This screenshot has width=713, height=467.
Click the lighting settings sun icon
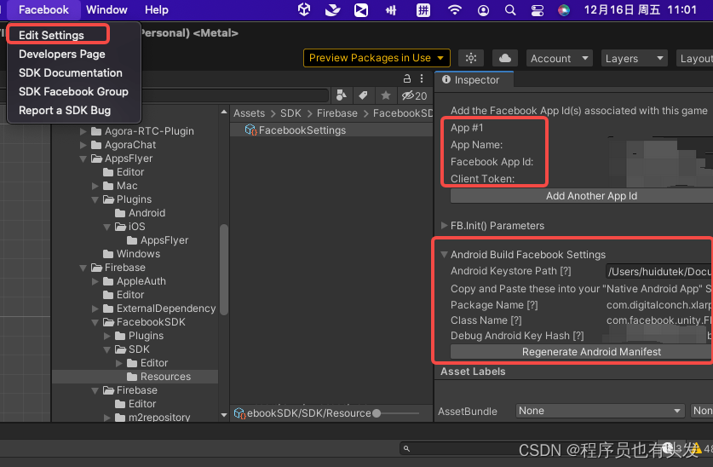[x=471, y=58]
